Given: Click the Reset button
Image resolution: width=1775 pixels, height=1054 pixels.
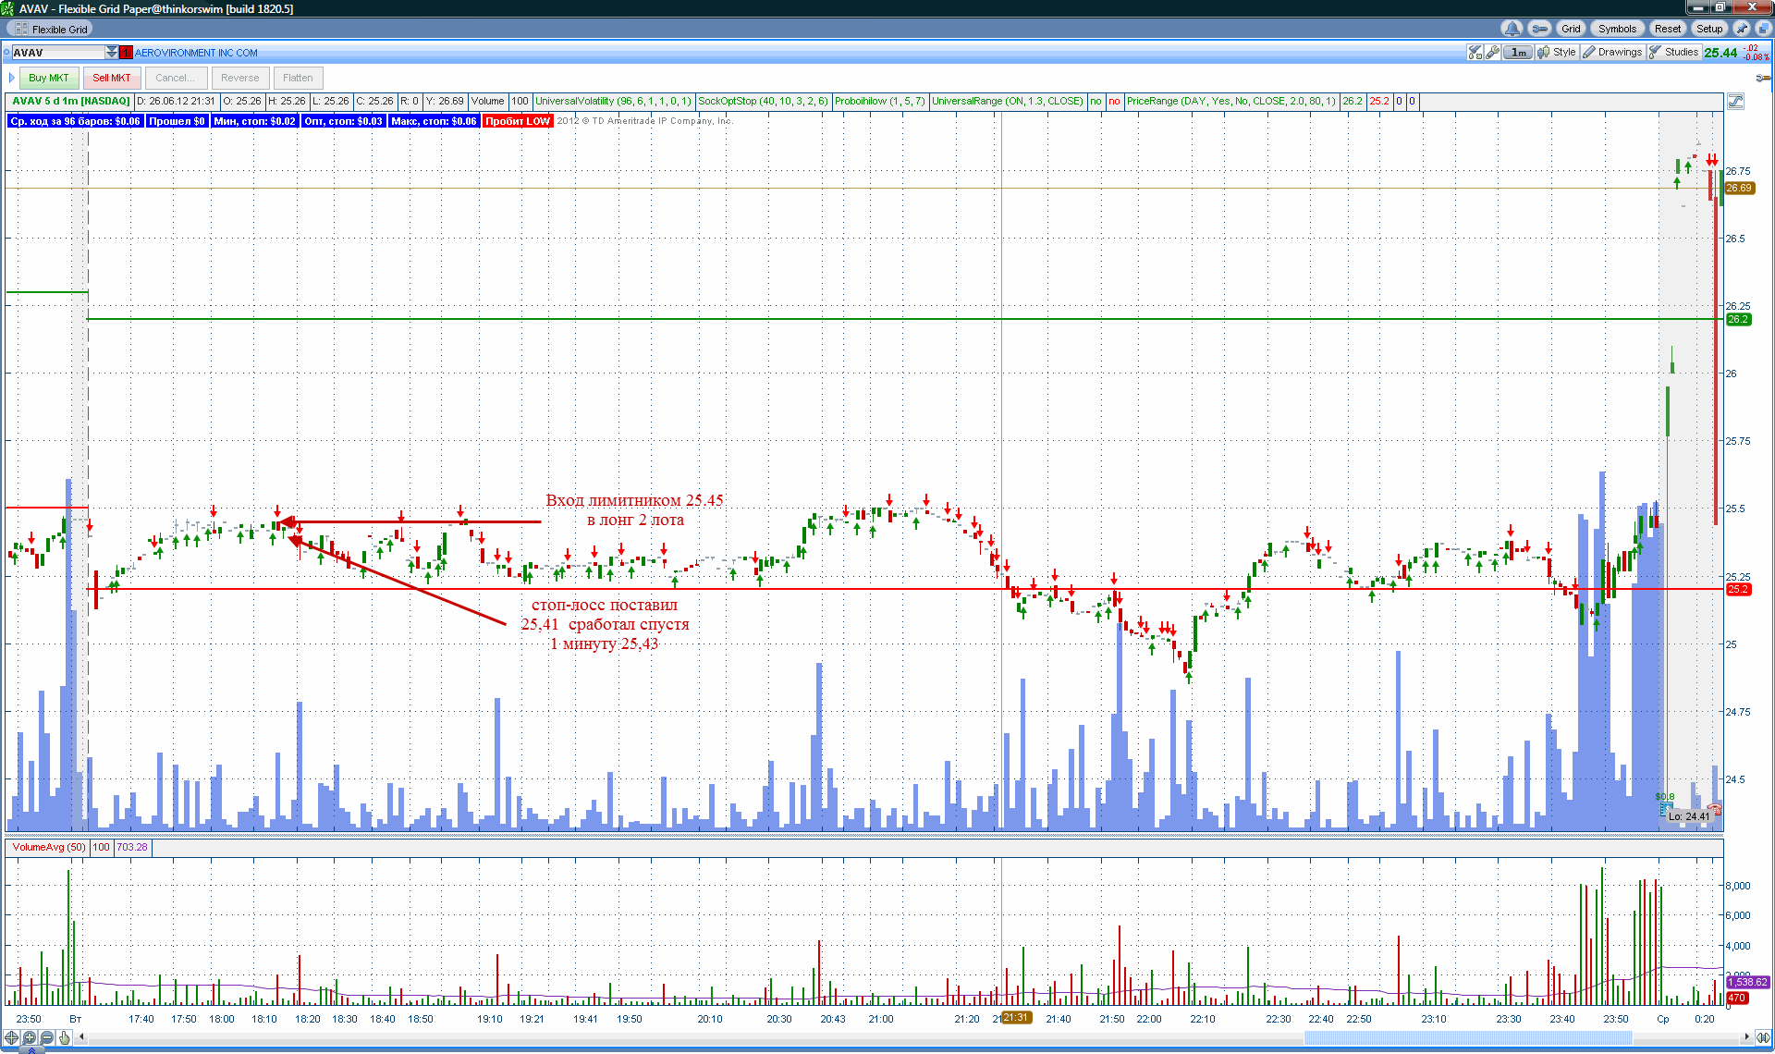Looking at the screenshot, I should click(1668, 29).
